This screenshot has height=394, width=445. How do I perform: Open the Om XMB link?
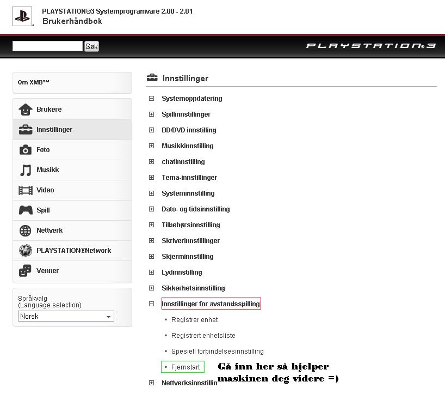tap(33, 82)
